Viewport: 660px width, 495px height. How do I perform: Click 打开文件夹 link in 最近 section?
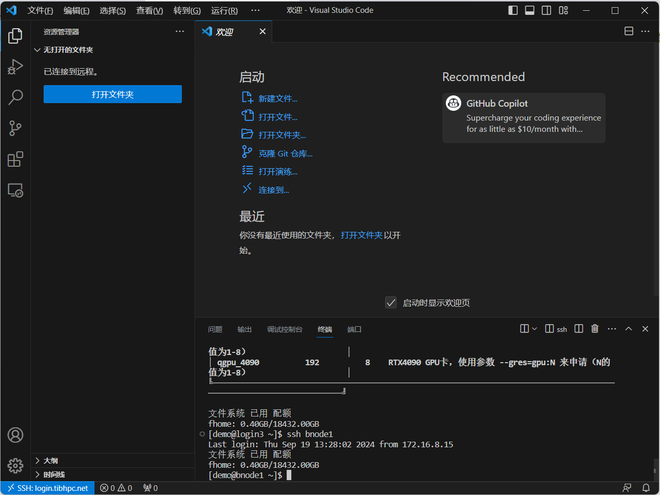362,235
